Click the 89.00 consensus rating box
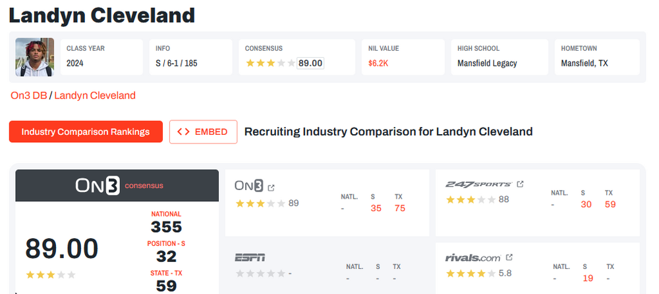The width and height of the screenshot is (659, 294). coord(310,63)
